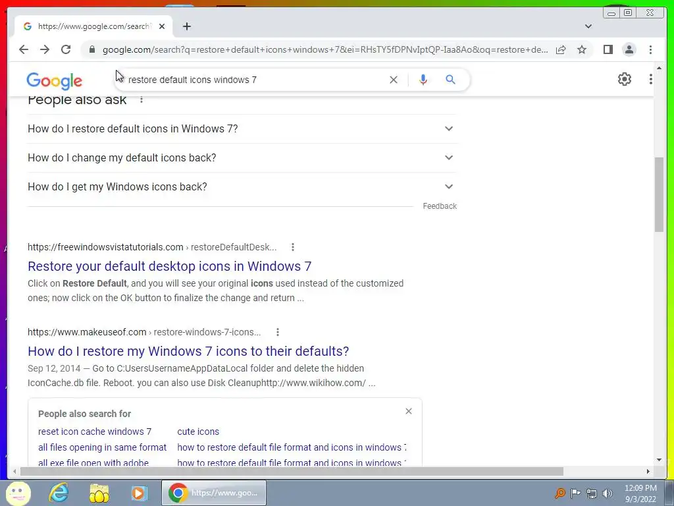Focus the Chrome address bar URL
The image size is (674, 506).
(325, 49)
